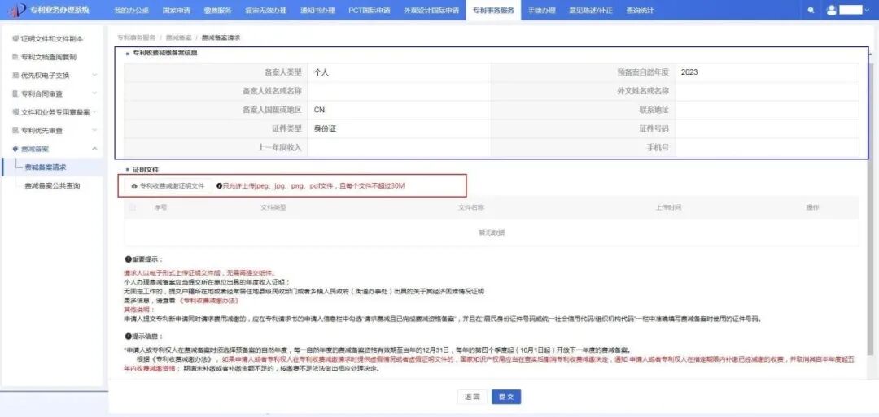
Task: Click the icon beside 优先权电子交换
Action: pyautogui.click(x=15, y=76)
